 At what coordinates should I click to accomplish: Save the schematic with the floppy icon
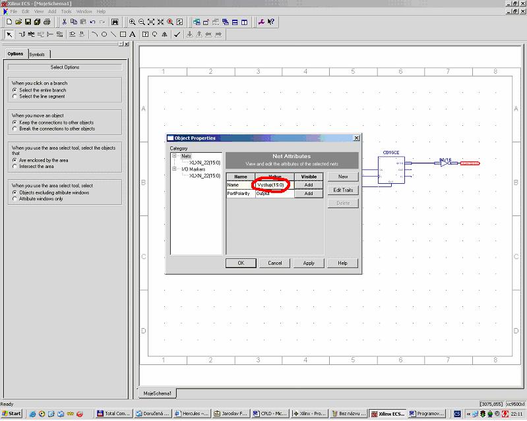tap(28, 22)
